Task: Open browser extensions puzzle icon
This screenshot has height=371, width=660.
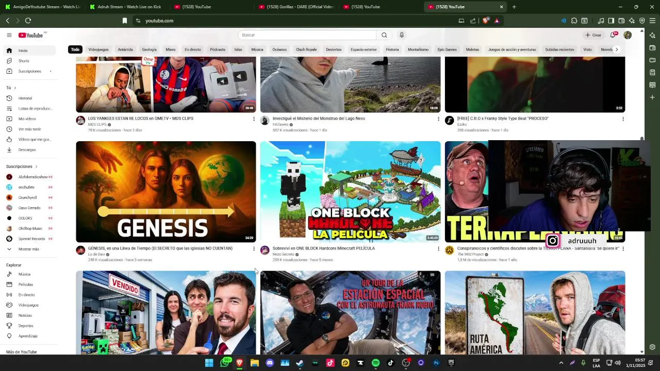Action: pyautogui.click(x=574, y=21)
